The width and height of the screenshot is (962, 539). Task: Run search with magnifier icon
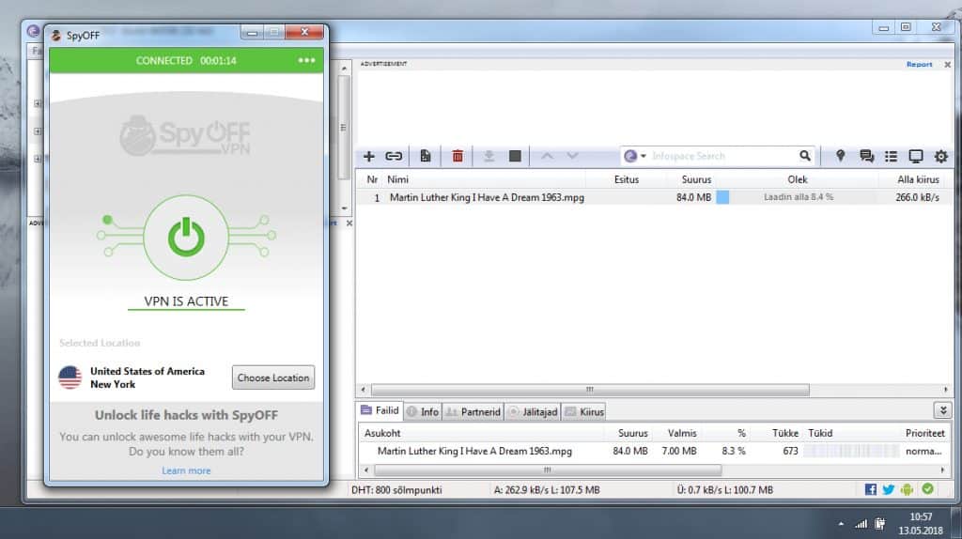pyautogui.click(x=805, y=157)
